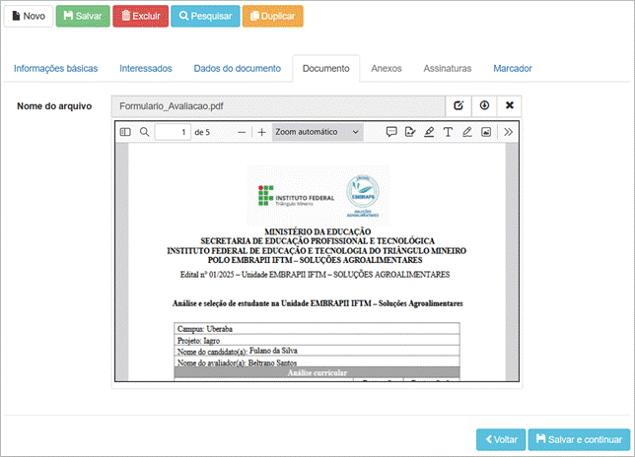The image size is (635, 457).
Task: Open the Assinaturas tab
Action: pyautogui.click(x=447, y=69)
